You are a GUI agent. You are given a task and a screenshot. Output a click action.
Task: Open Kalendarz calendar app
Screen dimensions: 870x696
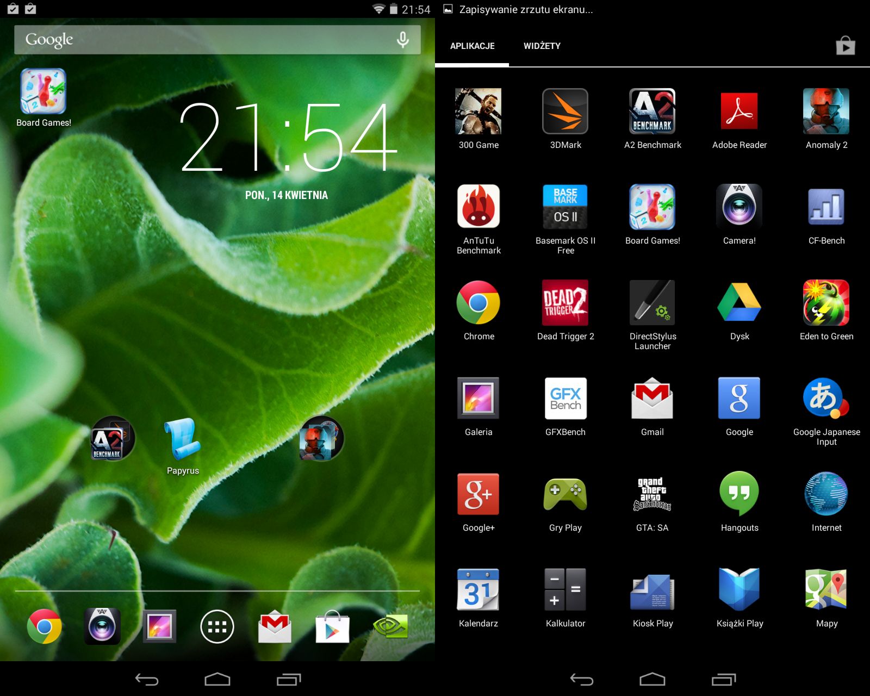(x=478, y=590)
